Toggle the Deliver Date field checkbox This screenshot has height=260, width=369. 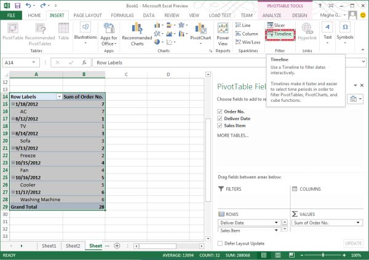(220, 118)
